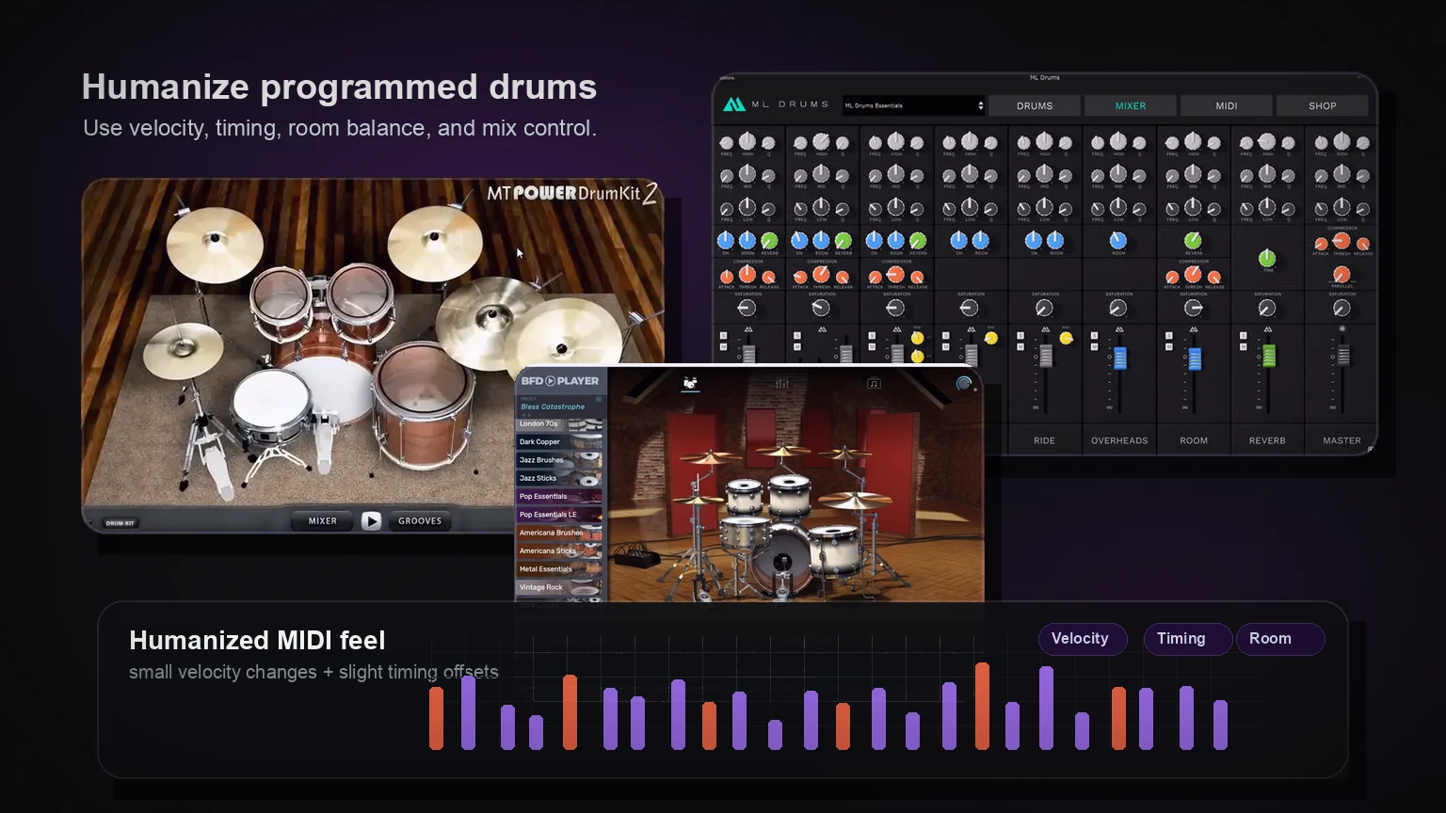Mute the Overheads channel
Viewport: 1446px width, 813px height.
1095,347
